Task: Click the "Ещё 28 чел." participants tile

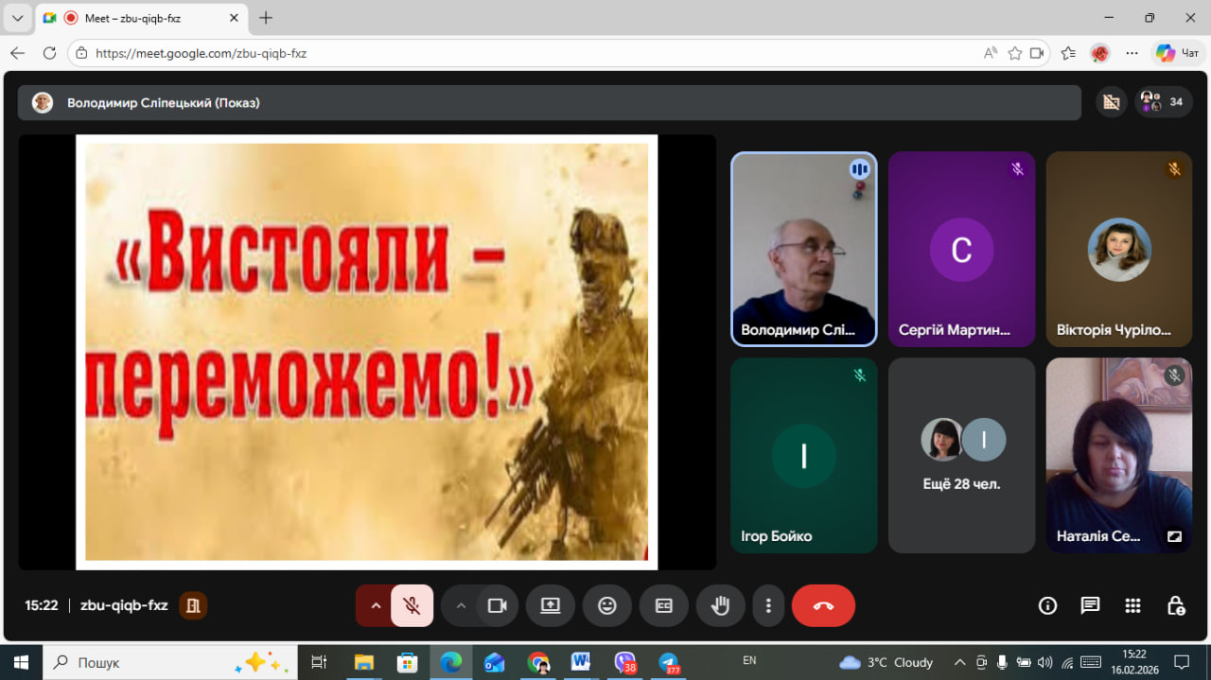Action: [x=961, y=455]
